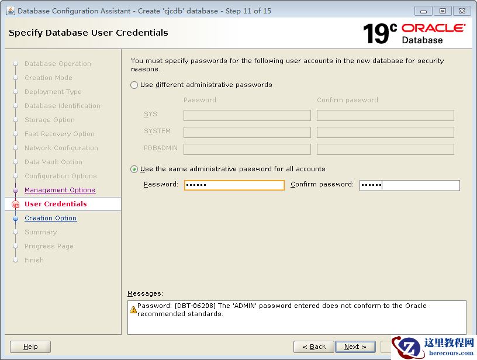This screenshot has width=477, height=360.
Task: Click the 'Database Operation' step text
Action: coord(58,64)
